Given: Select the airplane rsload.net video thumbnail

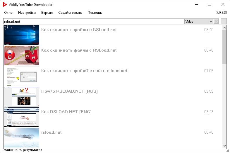Looking at the screenshot, I should 22,137.
